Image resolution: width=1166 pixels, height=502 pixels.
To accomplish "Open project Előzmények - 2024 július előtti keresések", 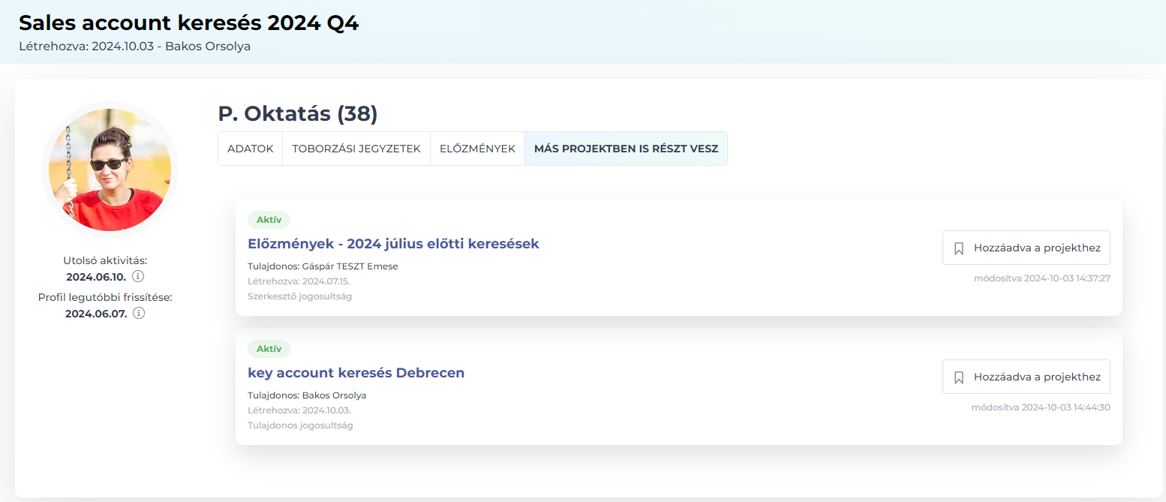I will [x=393, y=244].
